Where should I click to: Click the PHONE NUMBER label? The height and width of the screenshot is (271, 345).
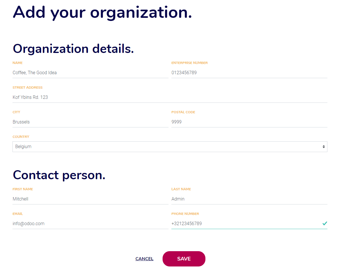[x=185, y=214]
